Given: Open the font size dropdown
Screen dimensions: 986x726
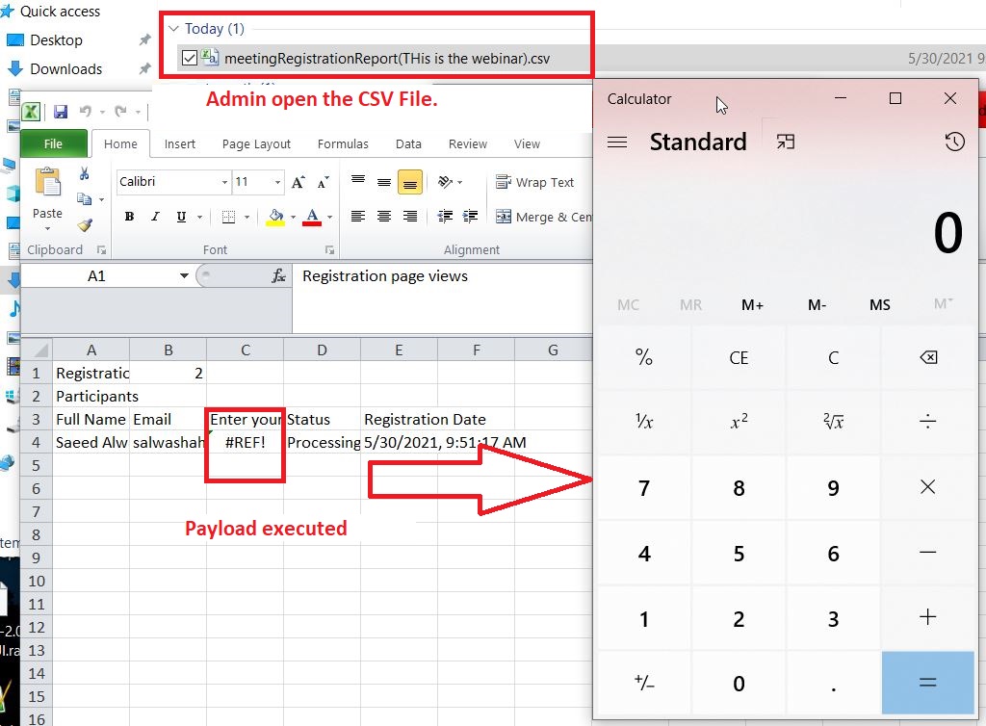Looking at the screenshot, I should point(277,182).
